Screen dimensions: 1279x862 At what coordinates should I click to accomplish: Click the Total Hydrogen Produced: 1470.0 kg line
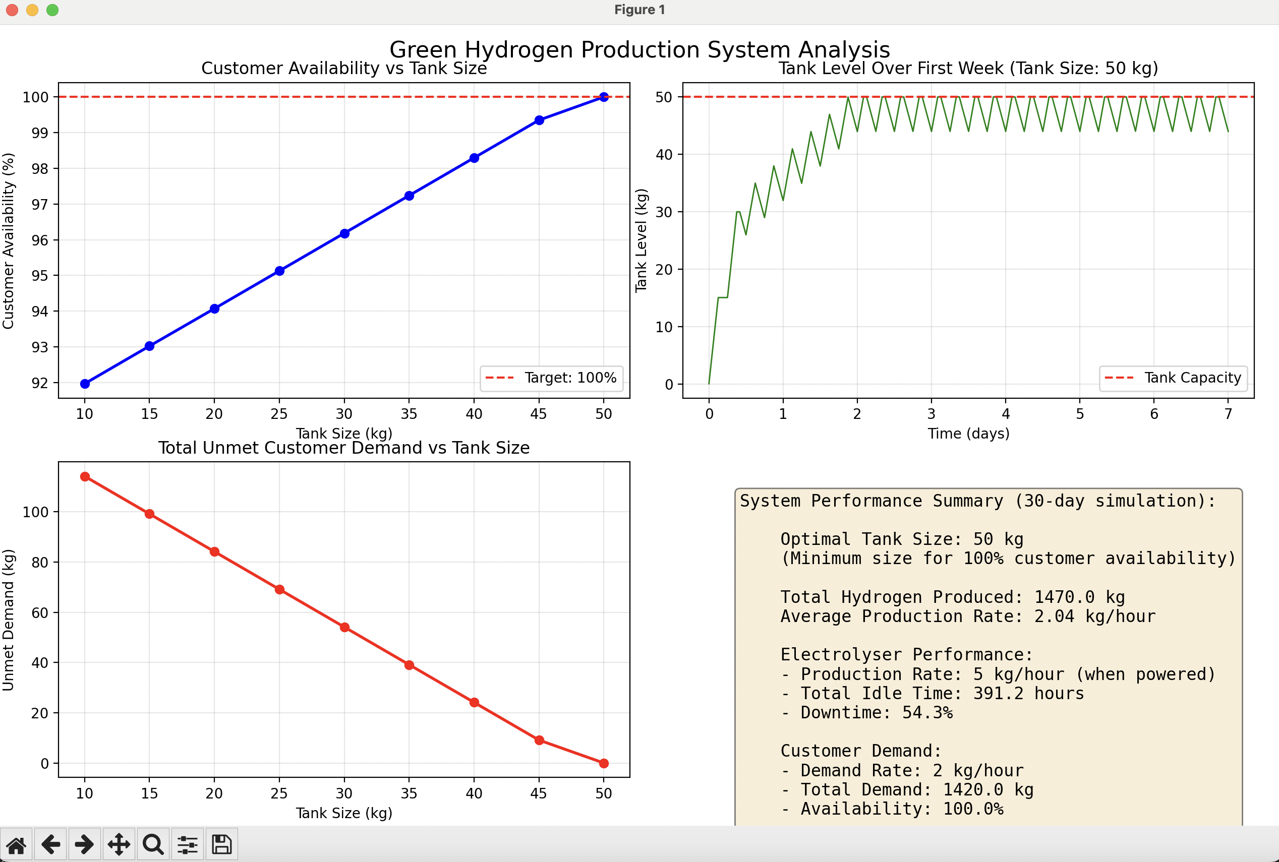pos(952,597)
